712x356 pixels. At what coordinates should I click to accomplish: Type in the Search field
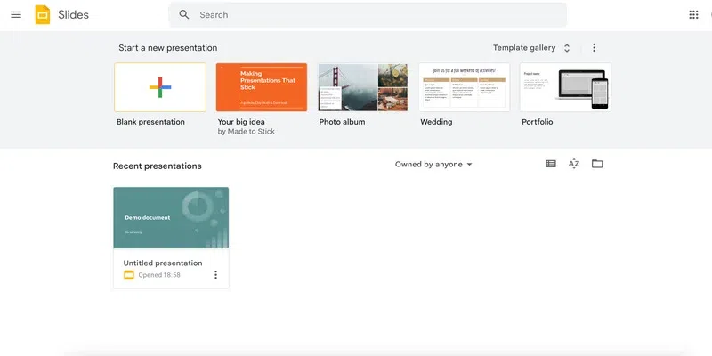pyautogui.click(x=374, y=15)
